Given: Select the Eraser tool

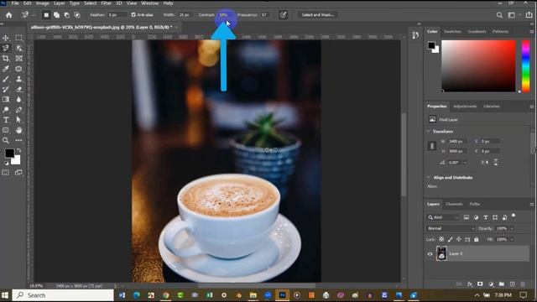Looking at the screenshot, I should pyautogui.click(x=18, y=90).
